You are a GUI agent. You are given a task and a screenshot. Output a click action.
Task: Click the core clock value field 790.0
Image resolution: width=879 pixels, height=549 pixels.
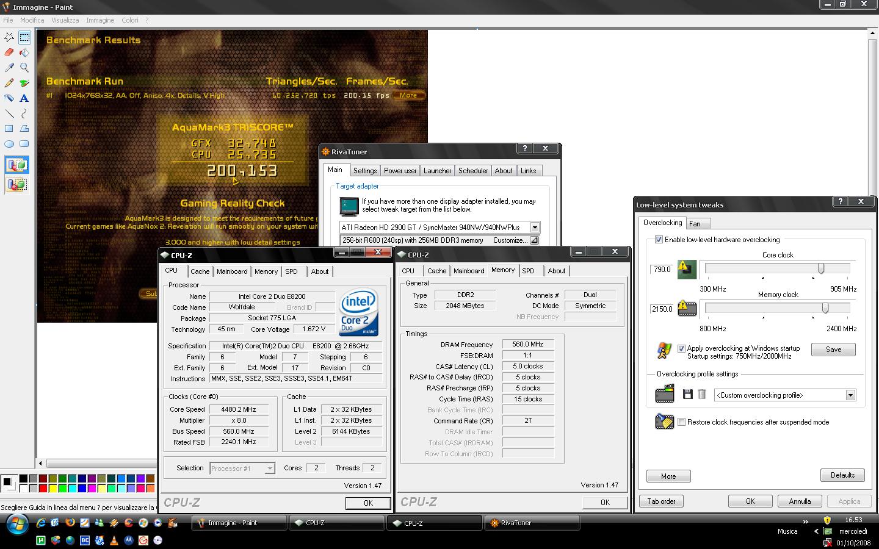click(662, 269)
